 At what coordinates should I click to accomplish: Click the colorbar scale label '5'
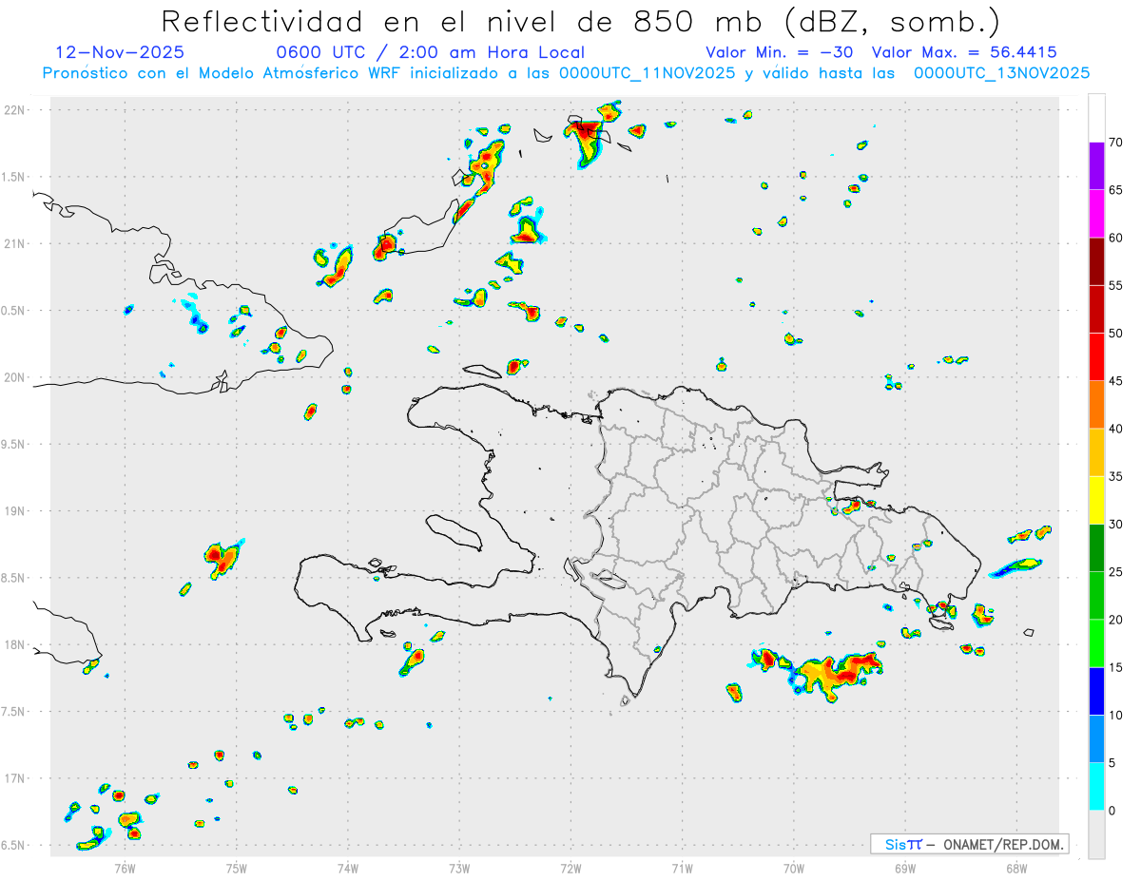[1112, 763]
